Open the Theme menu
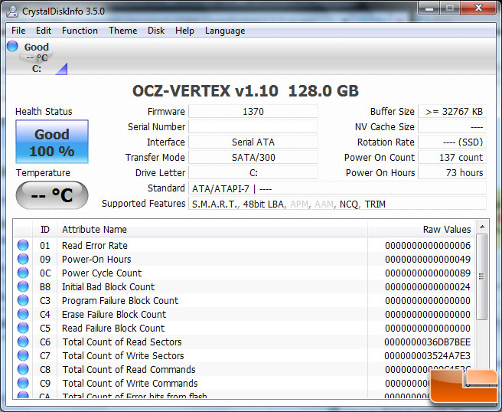502x412 pixels. (x=122, y=31)
